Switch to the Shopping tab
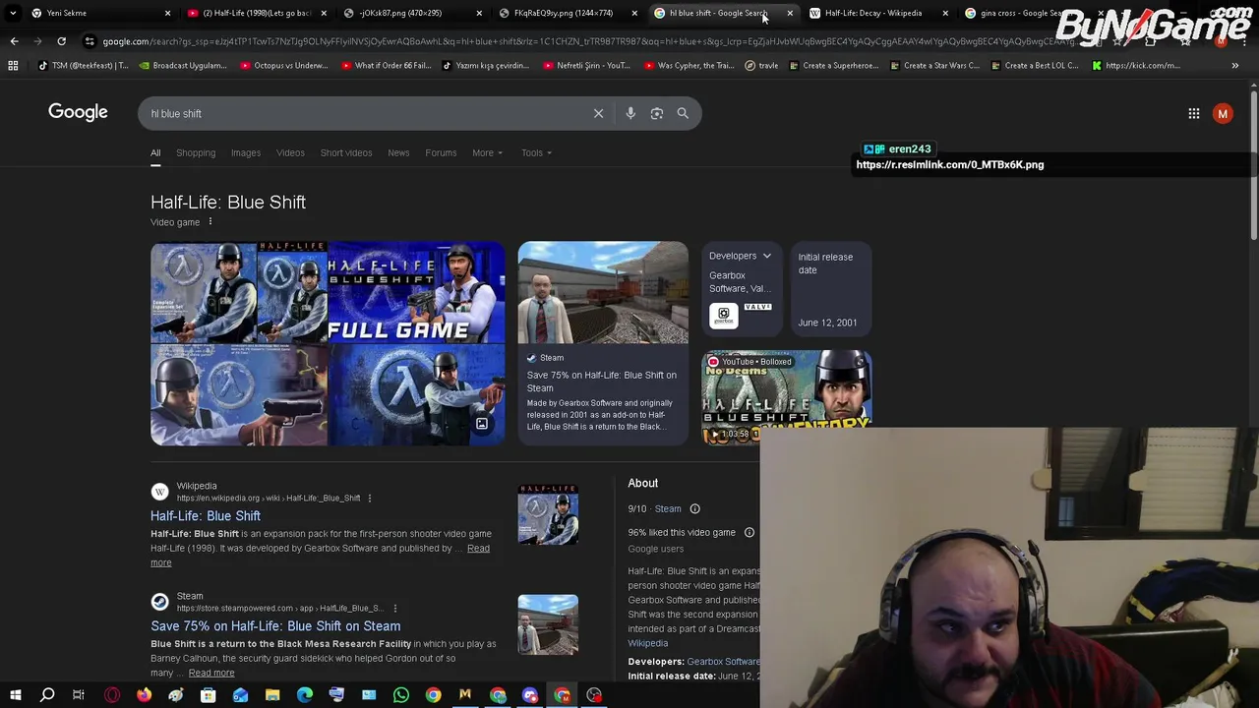Screen dimensions: 1259x708 pos(196,152)
